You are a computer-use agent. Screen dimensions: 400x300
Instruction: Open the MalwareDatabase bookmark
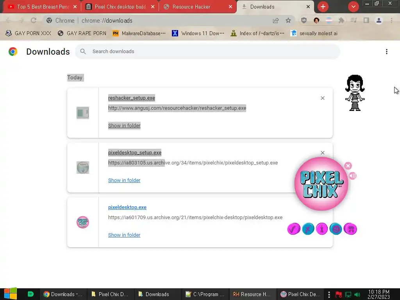(x=139, y=34)
